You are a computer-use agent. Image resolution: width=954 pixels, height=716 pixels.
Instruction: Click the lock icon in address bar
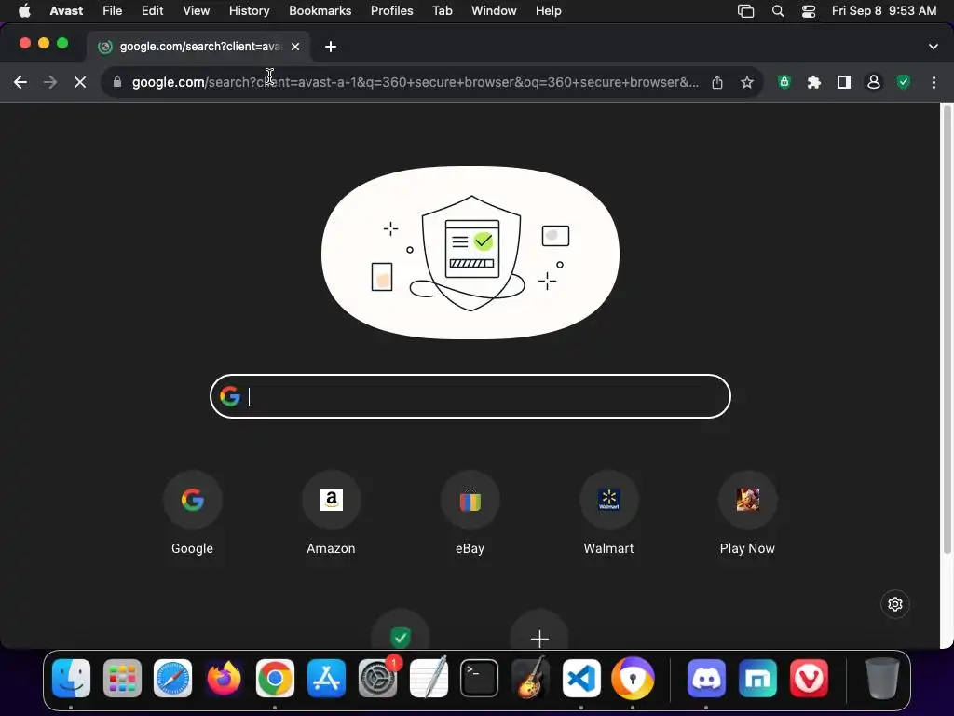117,82
